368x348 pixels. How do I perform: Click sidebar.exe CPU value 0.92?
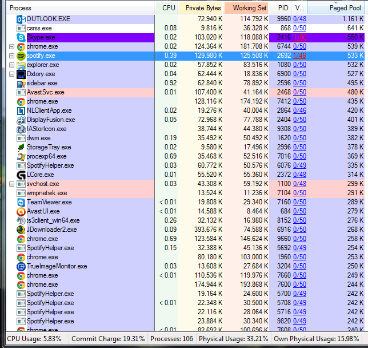(170, 83)
